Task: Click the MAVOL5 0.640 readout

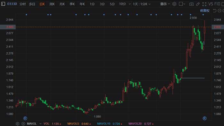Action: [79, 124]
